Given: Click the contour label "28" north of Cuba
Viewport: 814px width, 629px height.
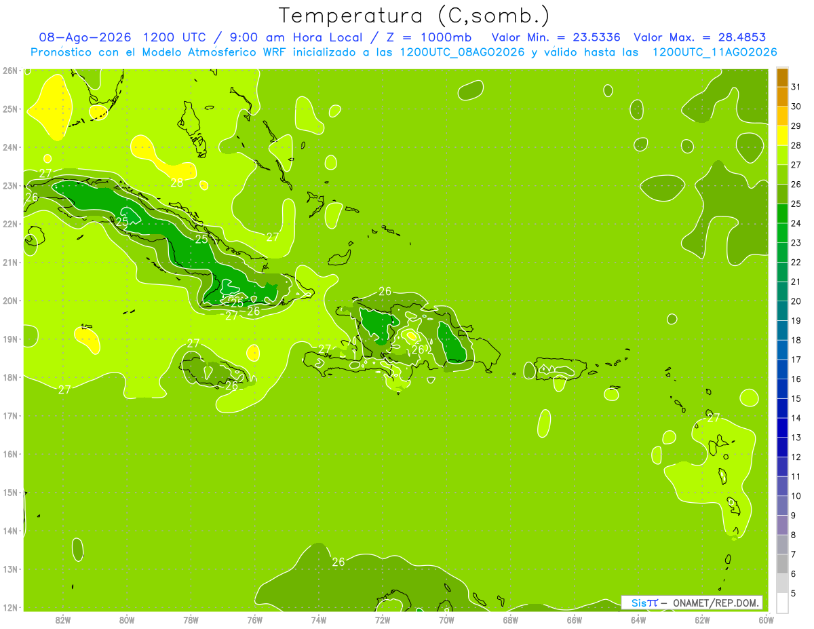Looking at the screenshot, I should click(177, 183).
